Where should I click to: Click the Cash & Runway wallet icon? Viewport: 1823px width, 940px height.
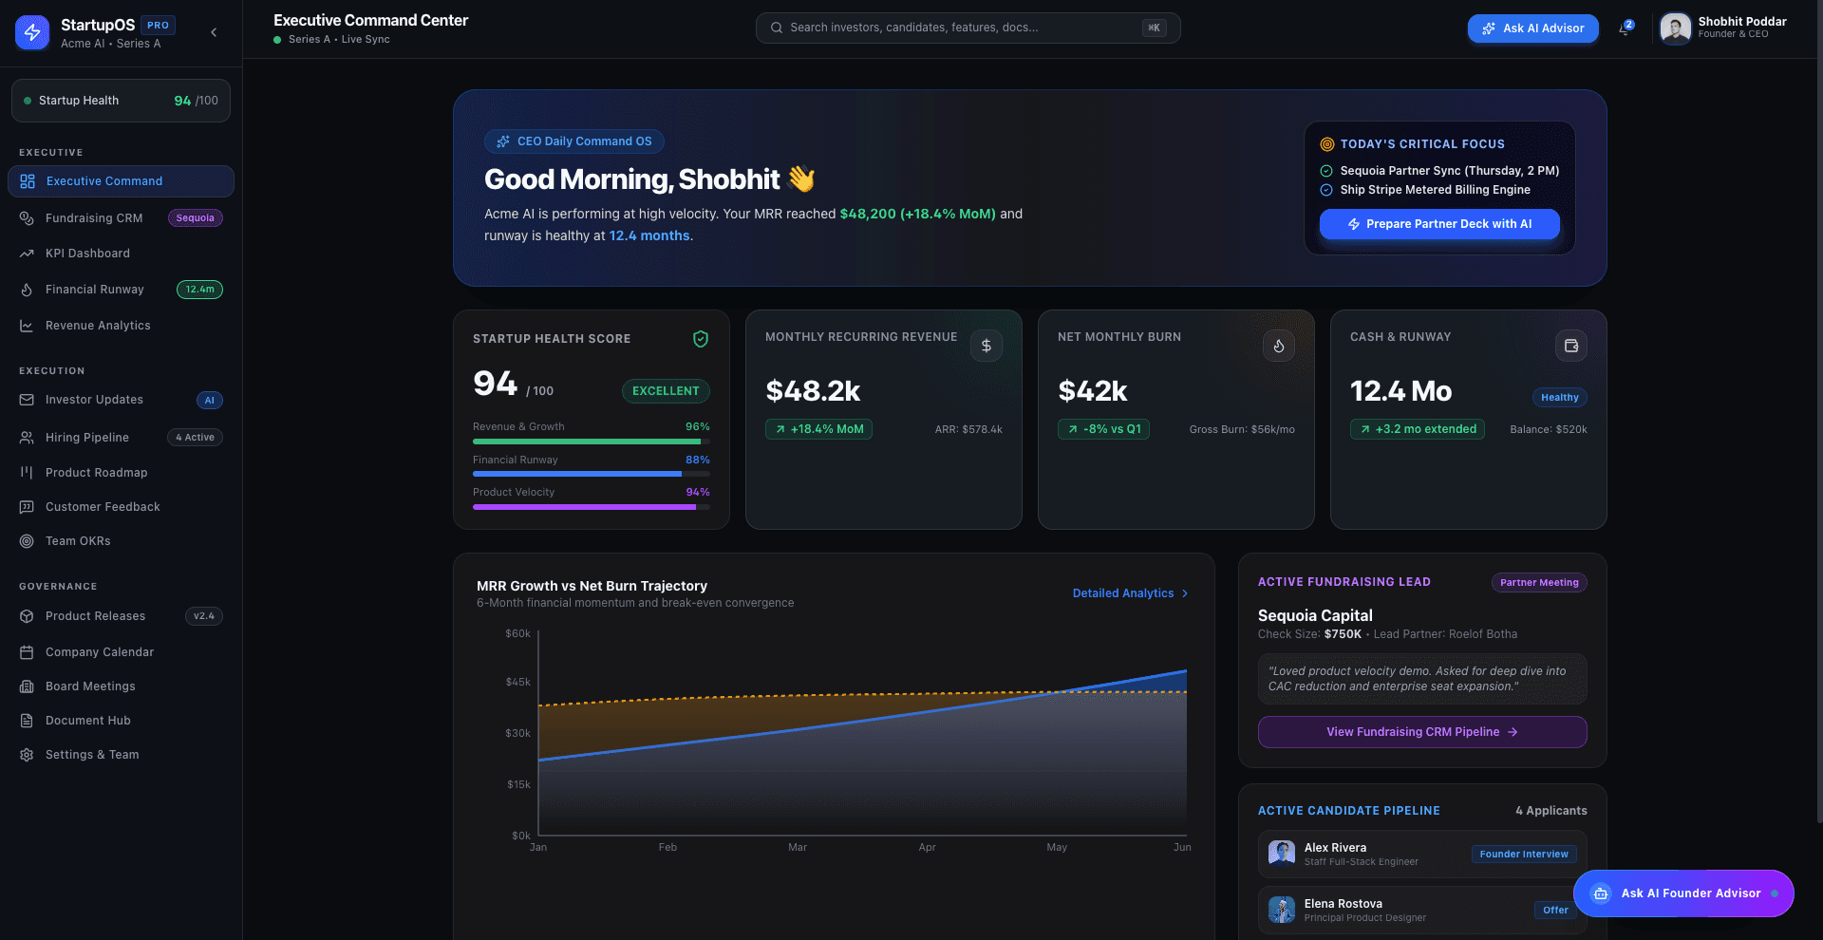[x=1571, y=346]
